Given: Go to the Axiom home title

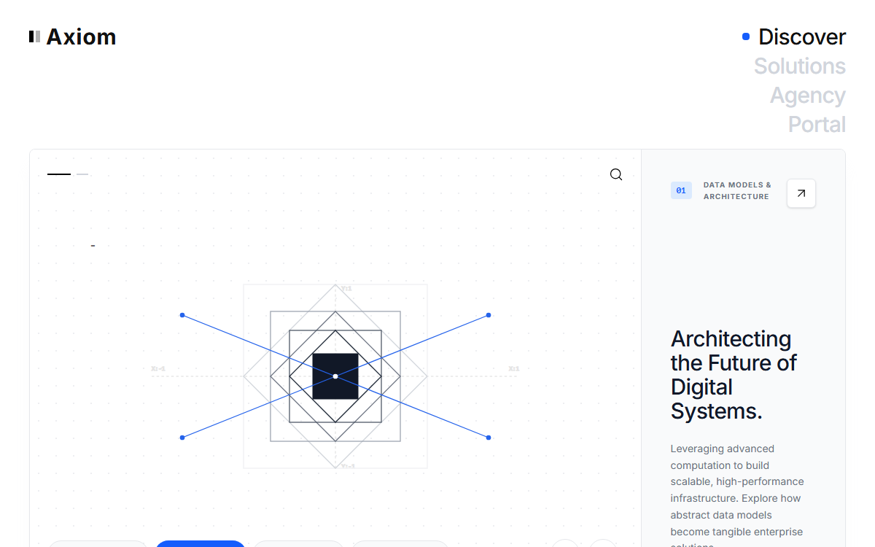Looking at the screenshot, I should click(81, 36).
